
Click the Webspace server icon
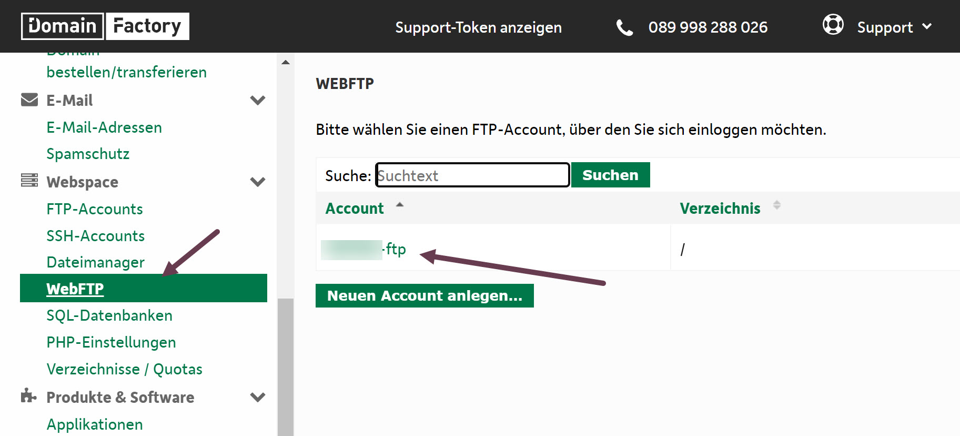[29, 181]
